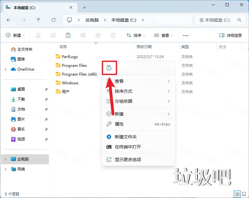The height and width of the screenshot is (198, 249).
Task: Click the Share icon on the toolbar
Action: tap(98, 35)
